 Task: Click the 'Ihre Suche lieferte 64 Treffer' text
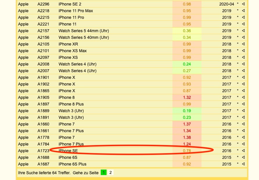(44, 173)
